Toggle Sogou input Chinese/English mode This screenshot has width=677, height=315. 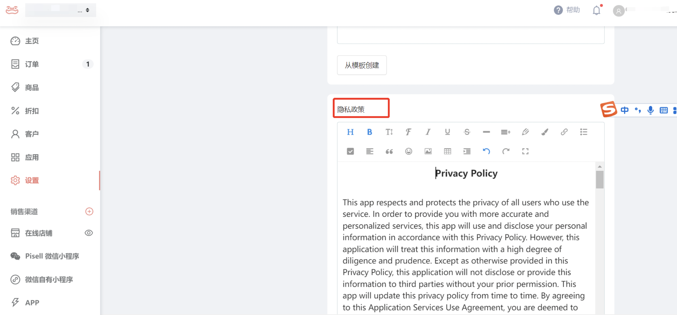(624, 110)
